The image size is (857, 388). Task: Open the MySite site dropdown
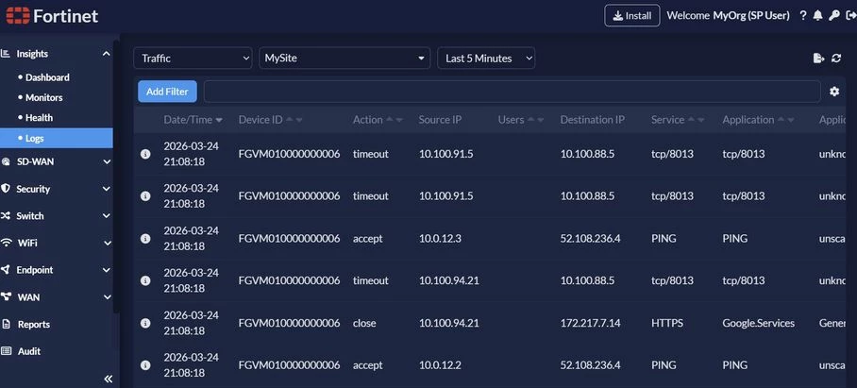(x=344, y=58)
